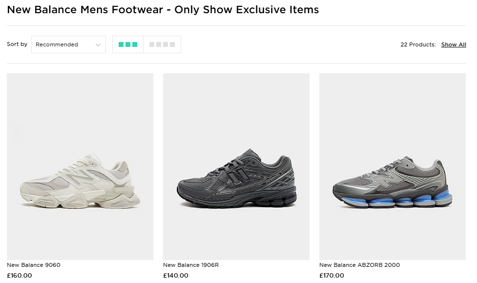This screenshot has width=477, height=283.
Task: Click the chevron arrow in Sort by box
Action: click(x=98, y=45)
